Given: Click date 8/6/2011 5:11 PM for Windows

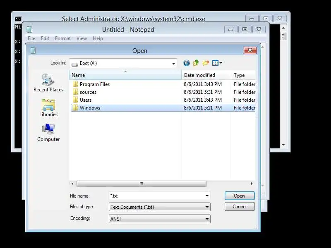Looking at the screenshot, I should pos(203,108).
